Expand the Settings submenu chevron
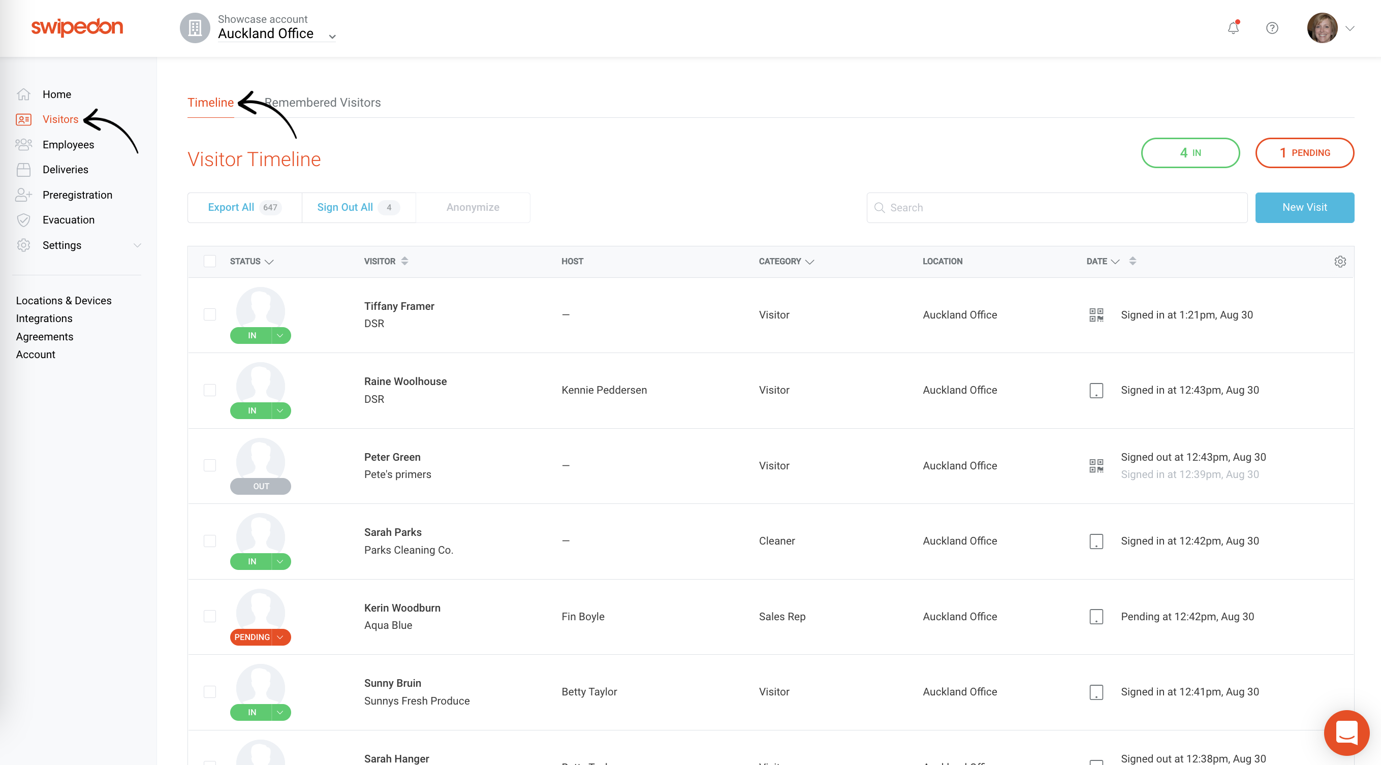Image resolution: width=1381 pixels, height=765 pixels. coord(137,245)
